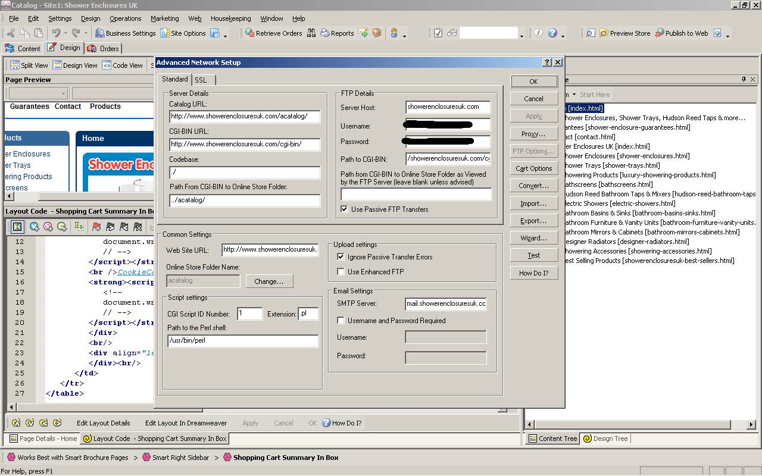Open the toolbar search combo box dropdown
The width and height of the screenshot is (762, 476).
pyautogui.click(x=522, y=35)
